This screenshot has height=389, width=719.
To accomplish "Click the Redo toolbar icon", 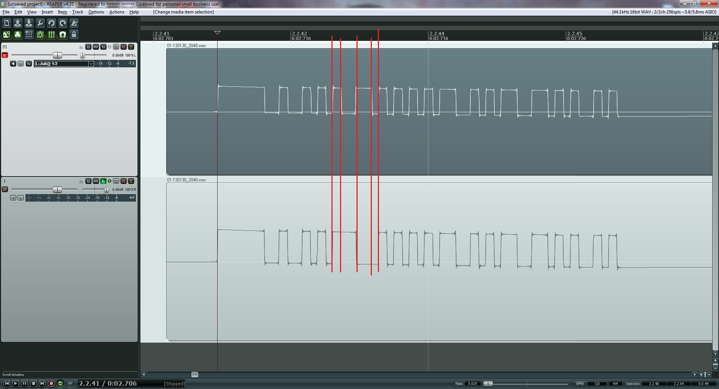I will point(63,23).
